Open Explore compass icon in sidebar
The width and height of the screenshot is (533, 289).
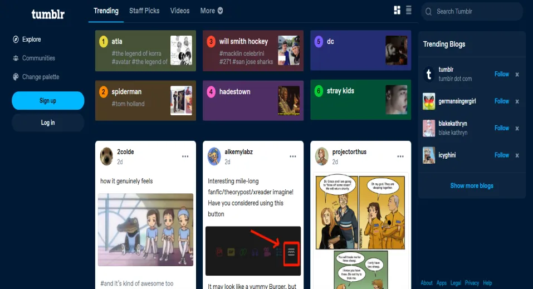click(x=16, y=40)
